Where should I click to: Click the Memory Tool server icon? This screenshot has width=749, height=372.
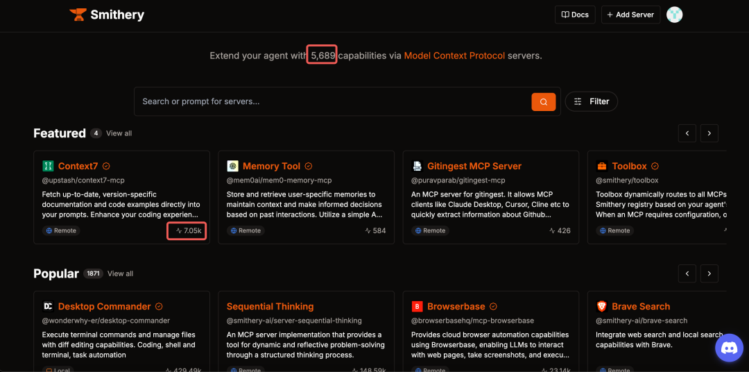[232, 167]
